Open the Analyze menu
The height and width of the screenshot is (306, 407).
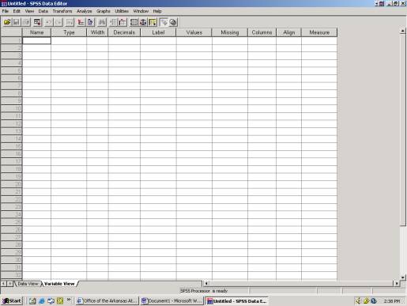click(85, 11)
